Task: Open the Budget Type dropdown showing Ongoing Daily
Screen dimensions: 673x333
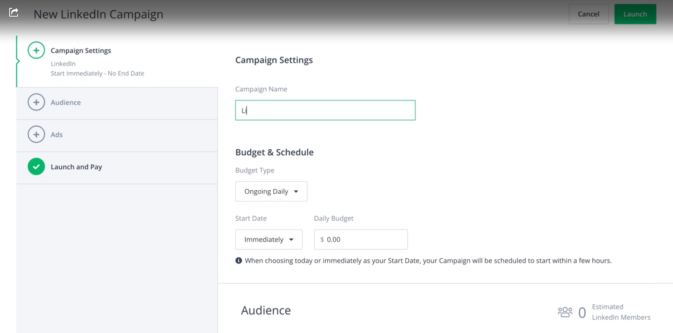Action: point(271,191)
